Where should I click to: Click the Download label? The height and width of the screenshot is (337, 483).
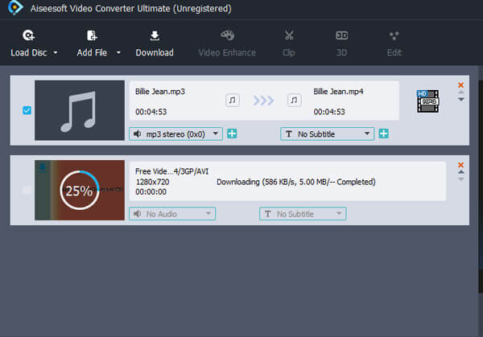pyautogui.click(x=155, y=53)
